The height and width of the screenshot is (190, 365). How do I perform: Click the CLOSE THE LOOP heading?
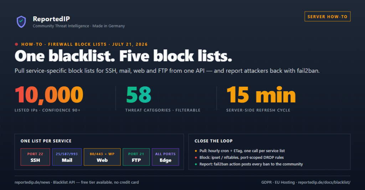tap(214, 141)
